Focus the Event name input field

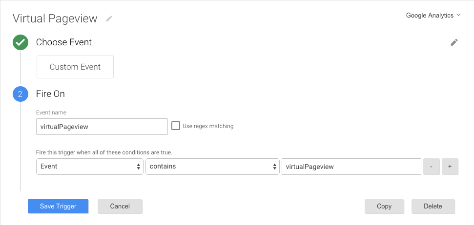[x=102, y=127]
